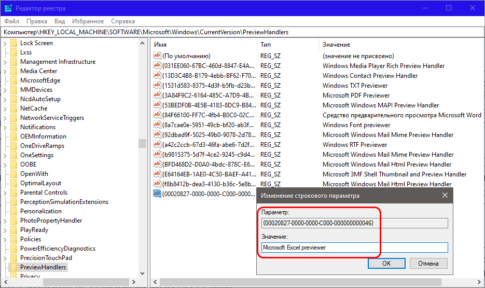485x288 pixels.
Task: Open the Избранное menu
Action: pos(88,21)
